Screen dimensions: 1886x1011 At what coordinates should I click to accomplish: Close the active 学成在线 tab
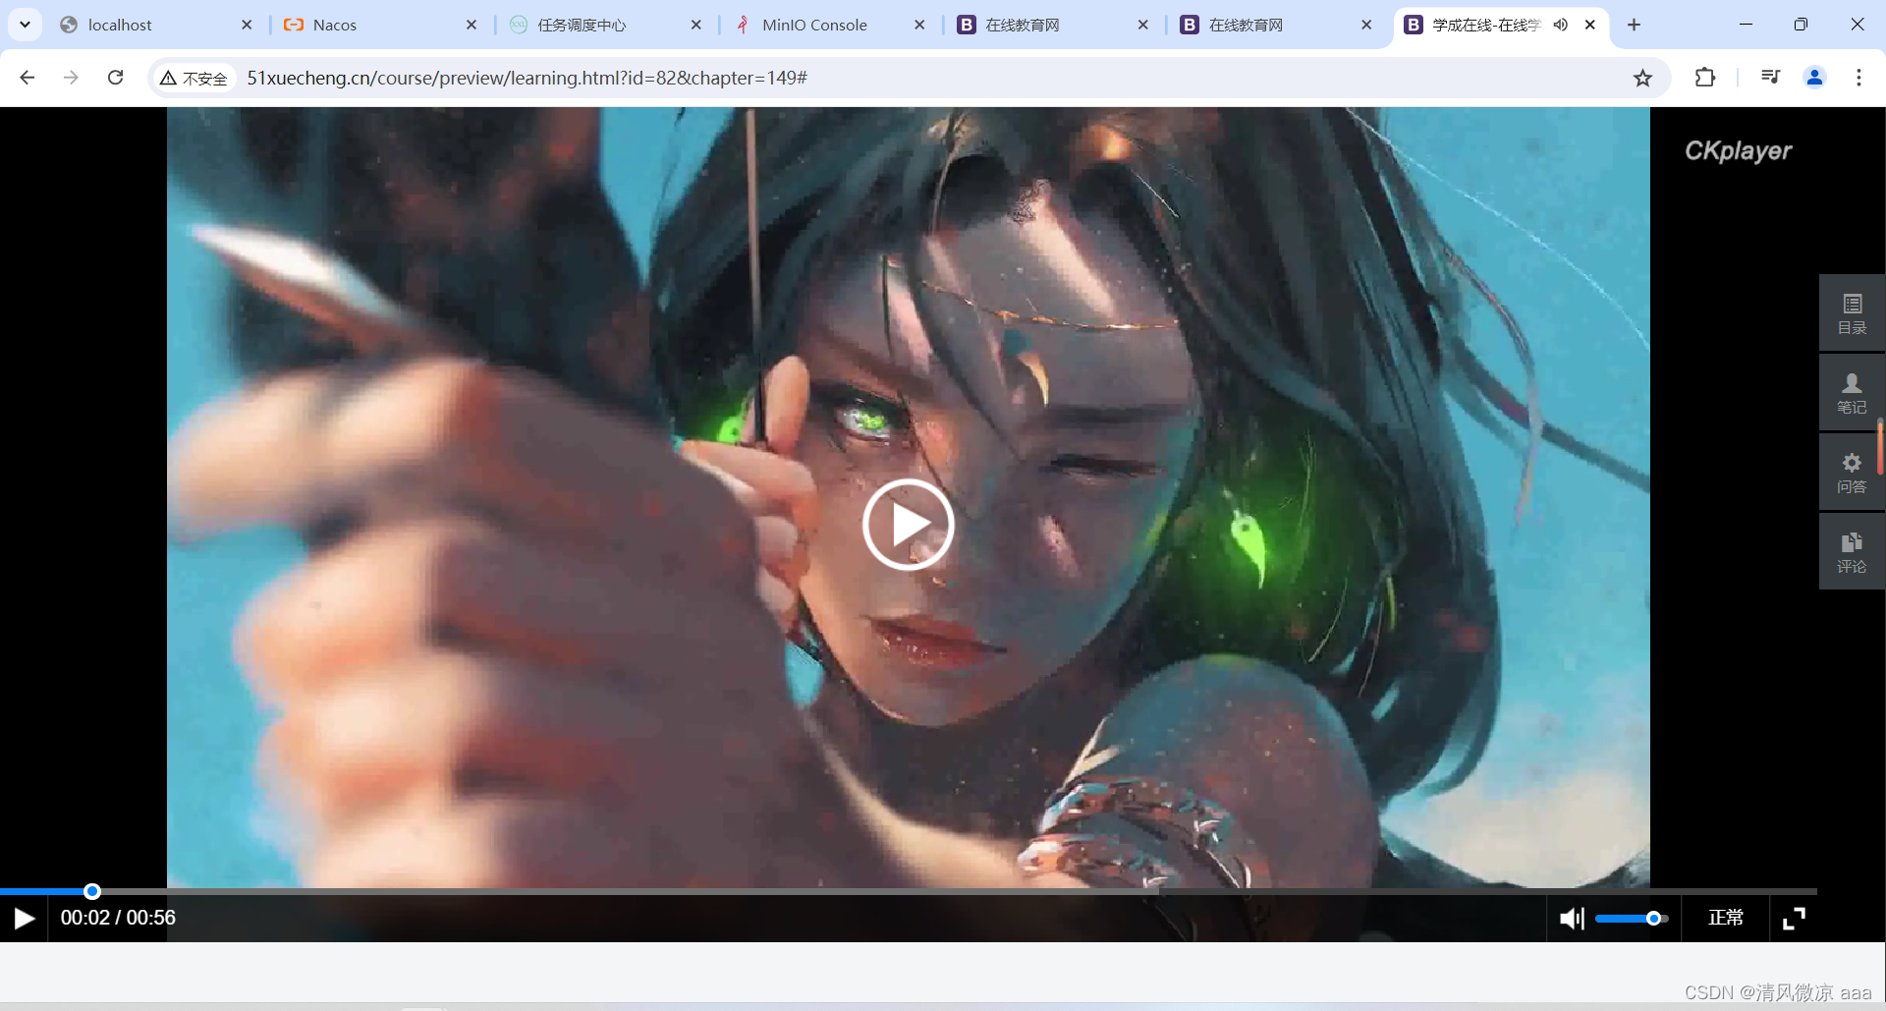pyautogui.click(x=1589, y=25)
